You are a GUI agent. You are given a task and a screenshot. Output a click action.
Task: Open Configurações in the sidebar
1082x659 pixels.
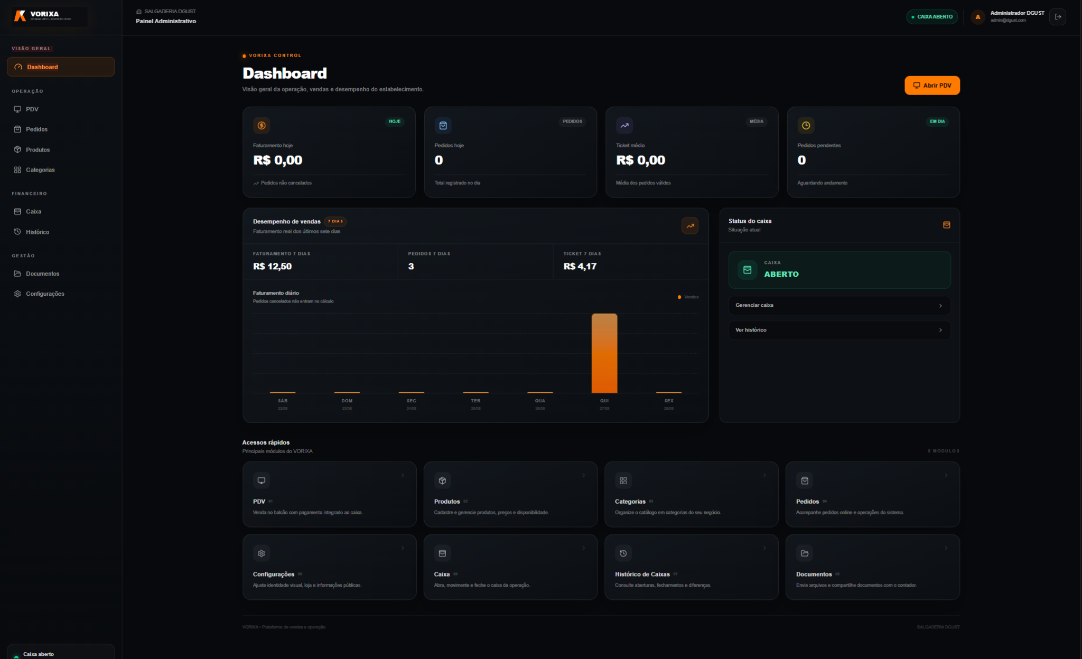point(61,294)
